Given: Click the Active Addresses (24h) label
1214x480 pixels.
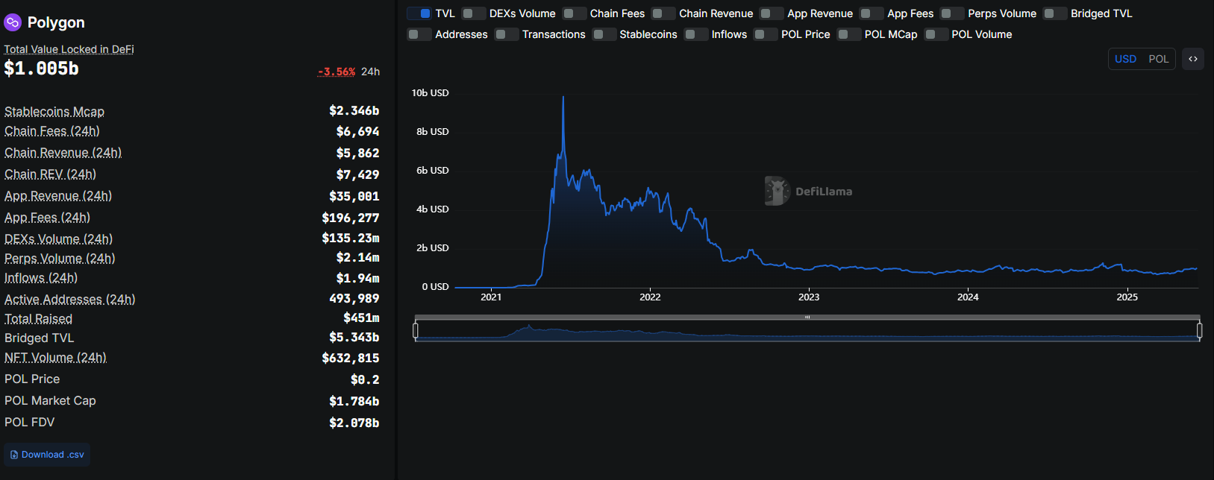Looking at the screenshot, I should [x=70, y=300].
